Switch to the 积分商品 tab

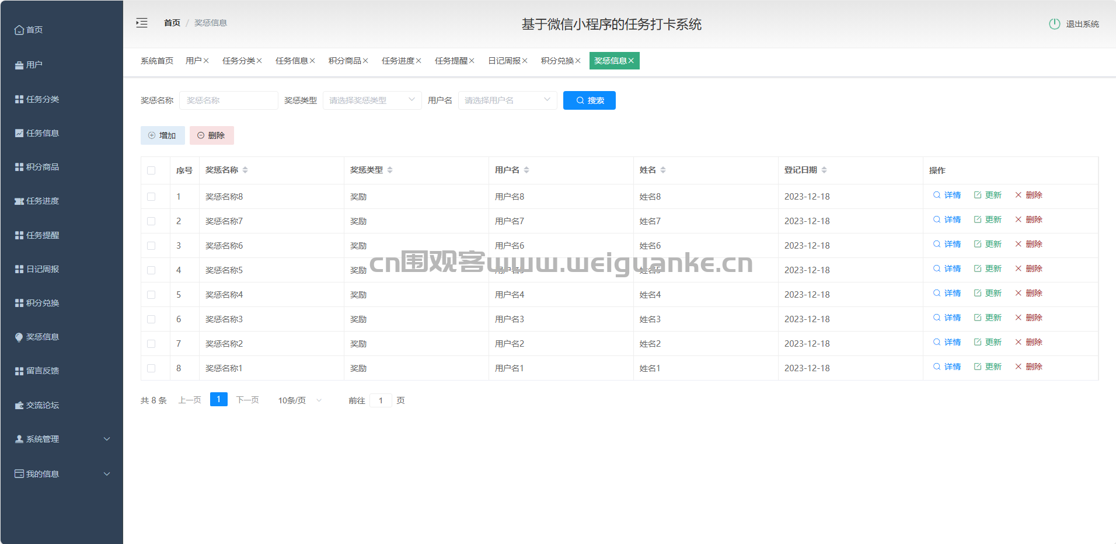(x=344, y=61)
